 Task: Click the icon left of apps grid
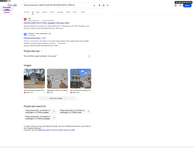pyautogui.click(x=176, y=5)
